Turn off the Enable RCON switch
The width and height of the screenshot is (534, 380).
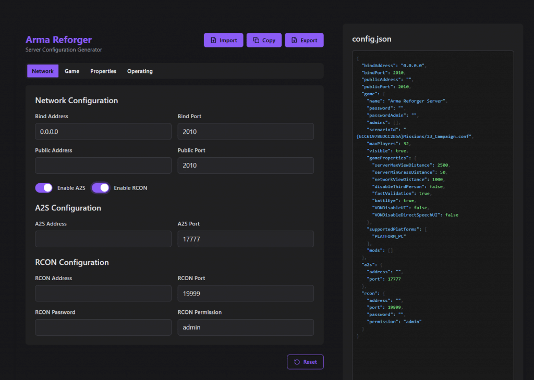pos(100,187)
